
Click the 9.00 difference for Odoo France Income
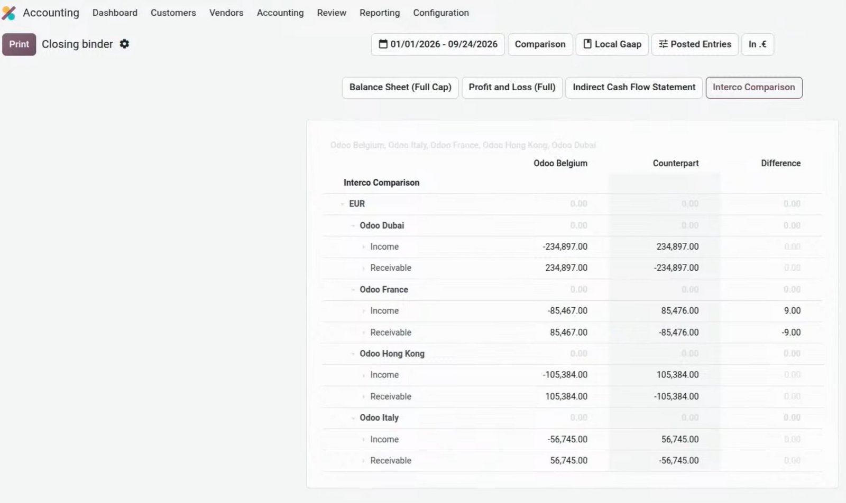[792, 311]
